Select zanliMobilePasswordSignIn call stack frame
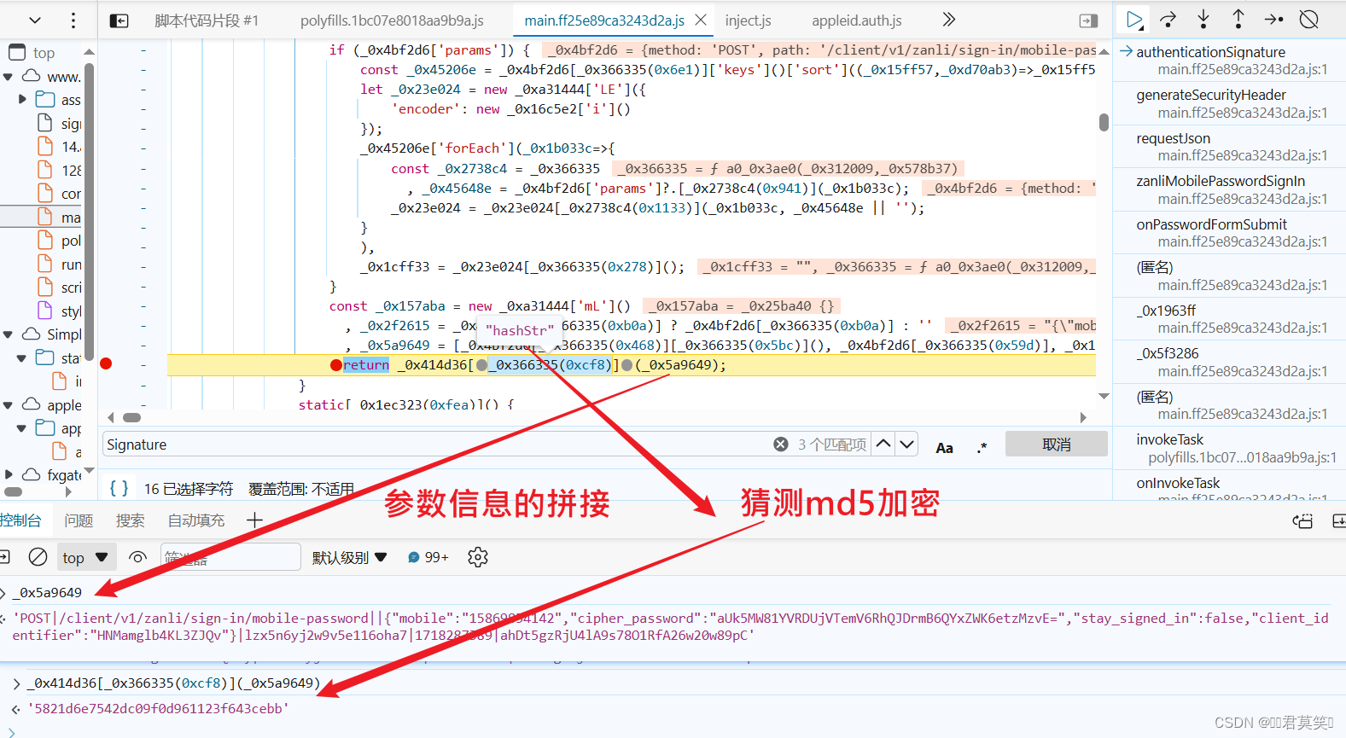 [x=1230, y=189]
